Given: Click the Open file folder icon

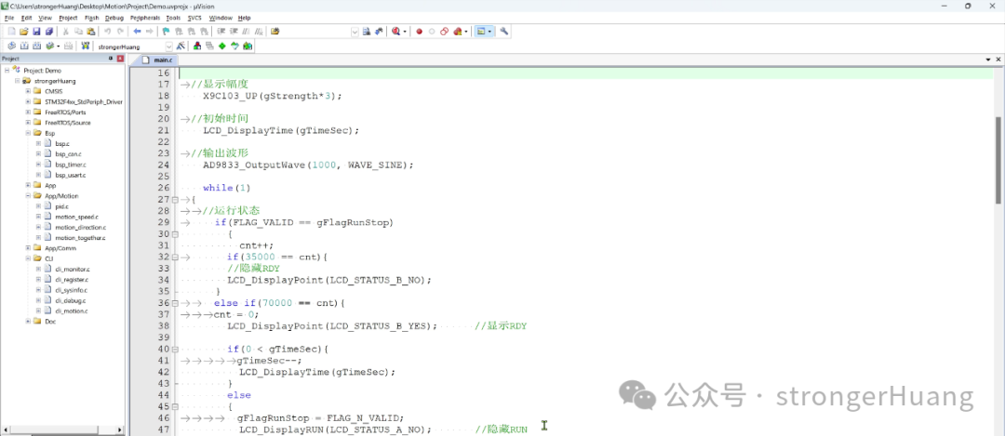Looking at the screenshot, I should point(23,31).
